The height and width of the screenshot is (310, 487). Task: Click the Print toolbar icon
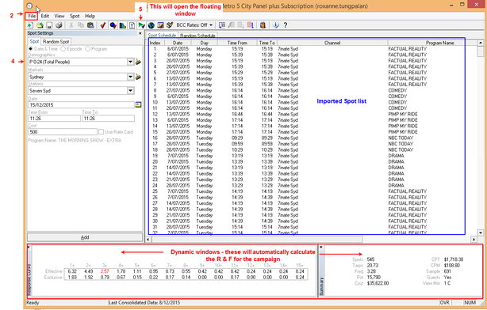[x=59, y=25]
